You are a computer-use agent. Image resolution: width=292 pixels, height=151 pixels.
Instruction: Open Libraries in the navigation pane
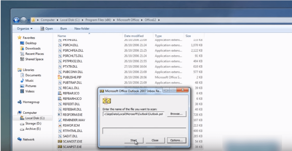[x=26, y=70]
